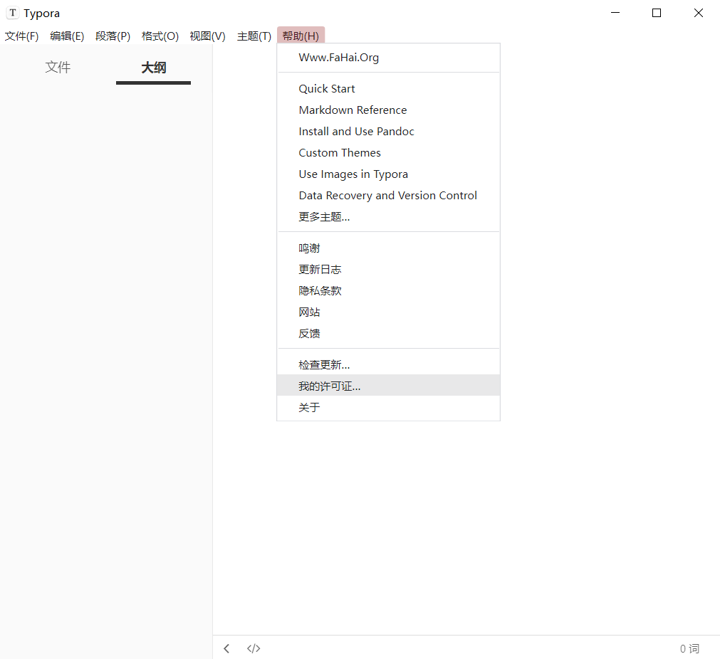Open the 文件(F) menu

[x=21, y=36]
